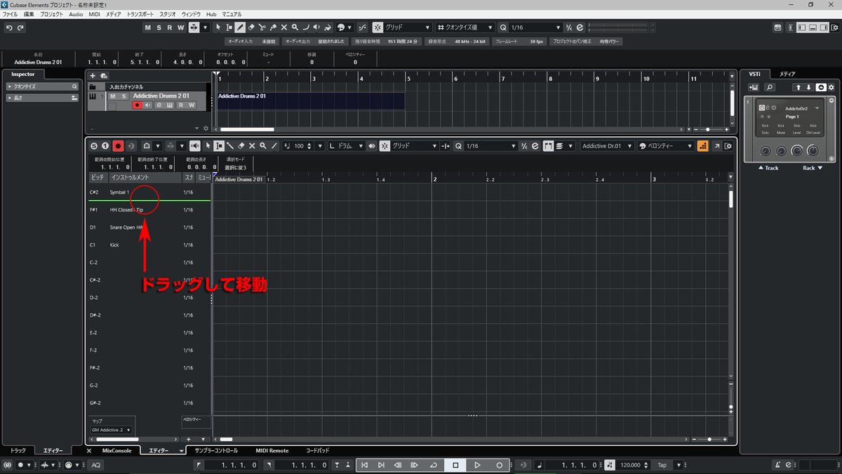Select the Play speaker tool in main toolbar
This screenshot has height=474, width=842.
click(317, 27)
